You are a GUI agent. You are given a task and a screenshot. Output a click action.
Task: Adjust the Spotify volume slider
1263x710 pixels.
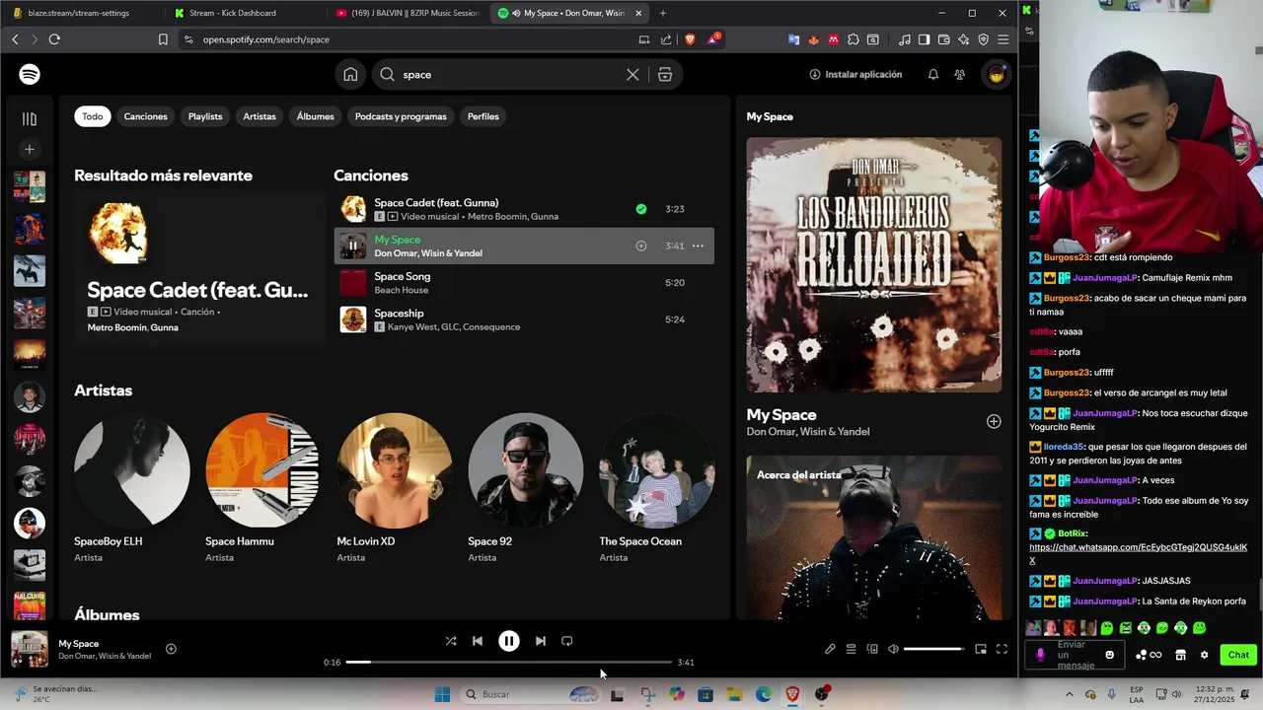coord(933,649)
